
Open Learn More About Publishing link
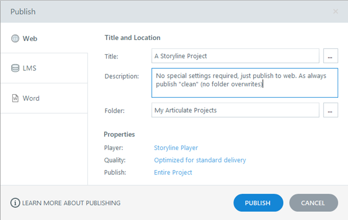coord(71,203)
